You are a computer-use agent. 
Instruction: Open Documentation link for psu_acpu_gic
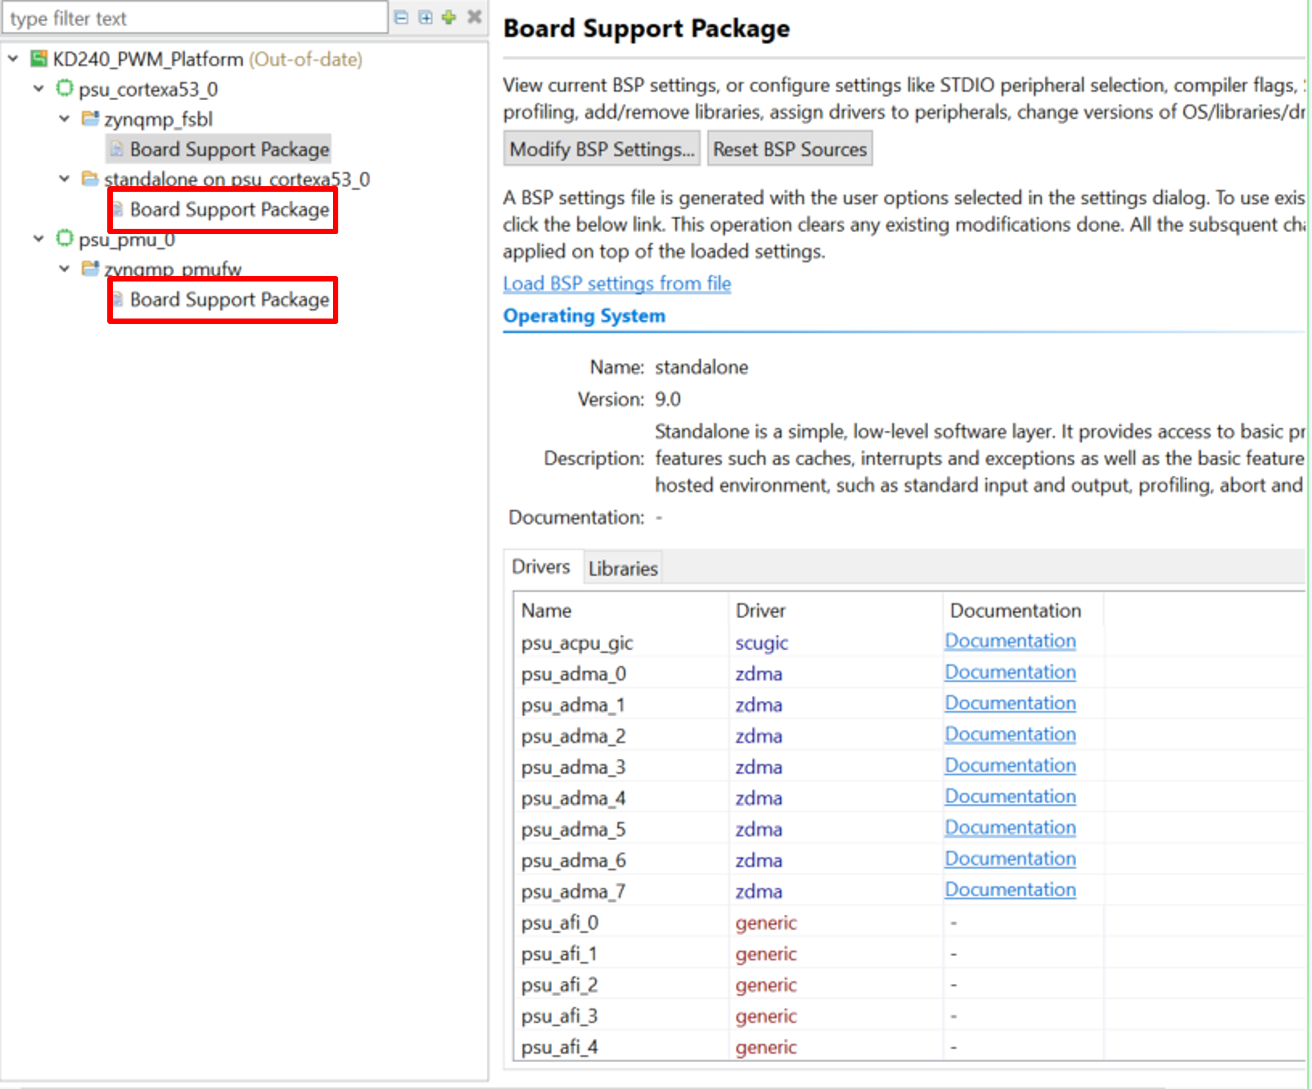click(x=1009, y=641)
